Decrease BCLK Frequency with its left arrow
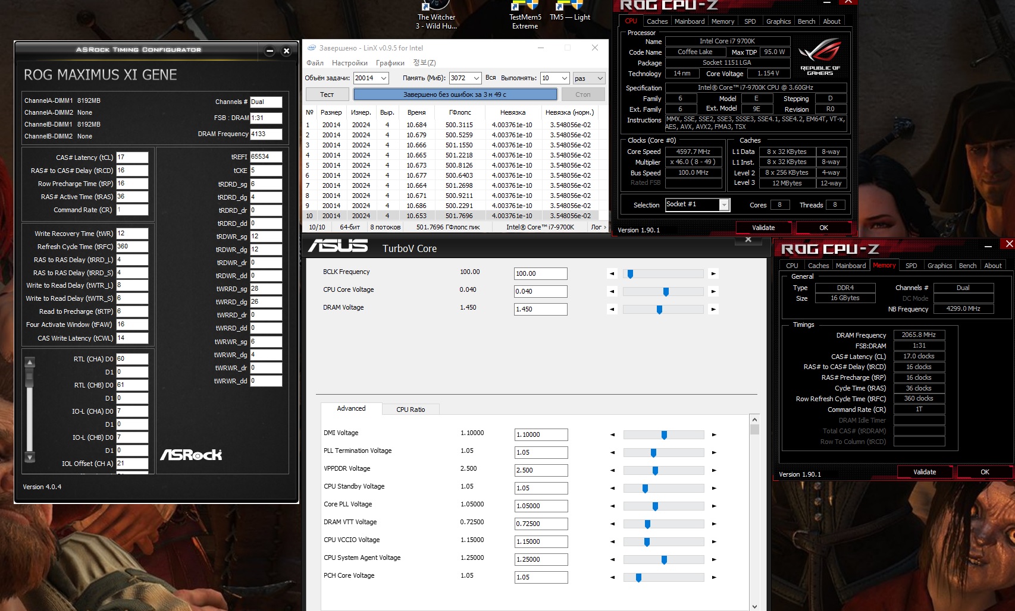The image size is (1015, 611). (612, 274)
